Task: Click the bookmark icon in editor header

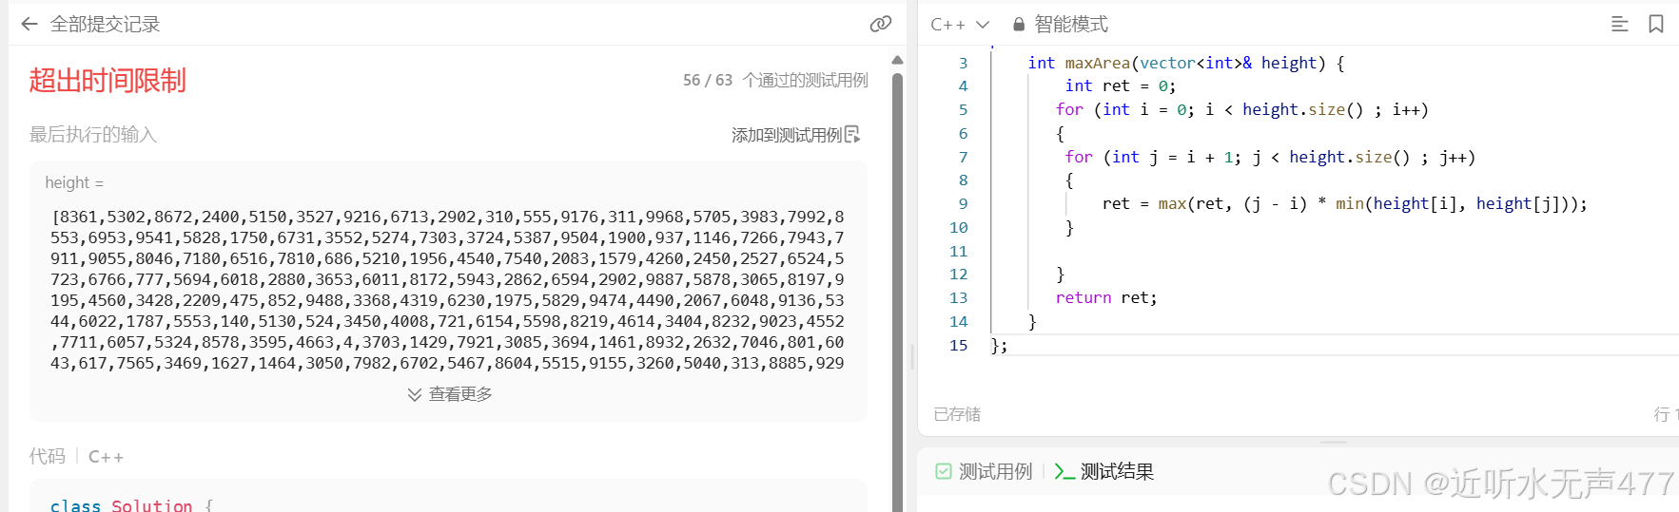Action: (1656, 24)
